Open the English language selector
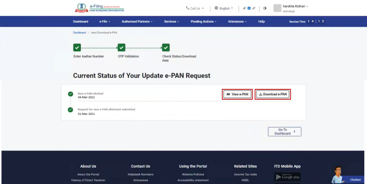Screen dimensions: 367x184 coord(224,8)
